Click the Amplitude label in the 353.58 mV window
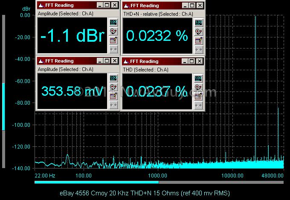 [x=66, y=69]
